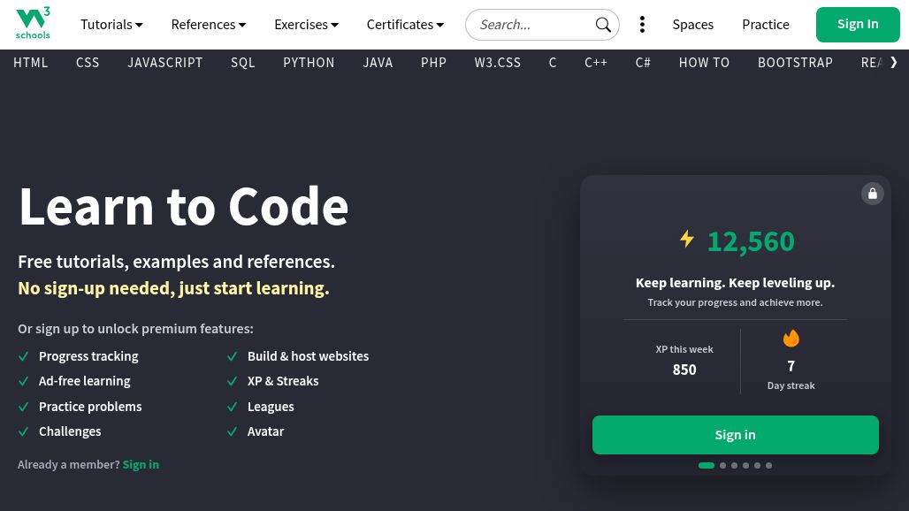909x511 pixels.
Task: Go to the BOOTSTRAP topic
Action: click(x=796, y=63)
